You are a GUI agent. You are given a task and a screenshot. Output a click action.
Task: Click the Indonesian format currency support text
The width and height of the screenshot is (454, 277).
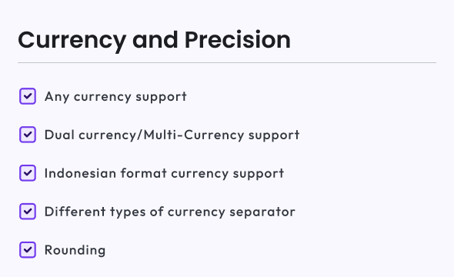pos(164,174)
